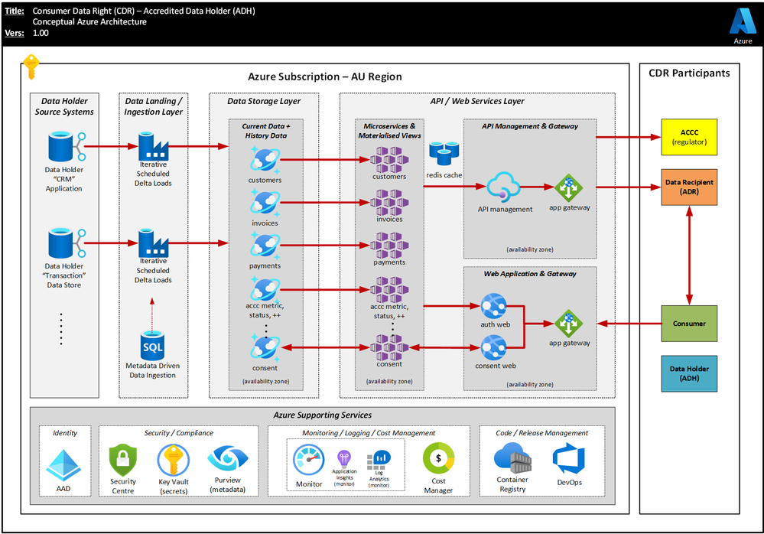This screenshot has height=534, width=764.
Task: Click the API management cloud icon
Action: (503, 187)
